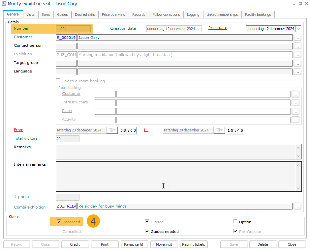310x251 pixels.
Task: Open the Facility bookings tab
Action: pos(258,14)
